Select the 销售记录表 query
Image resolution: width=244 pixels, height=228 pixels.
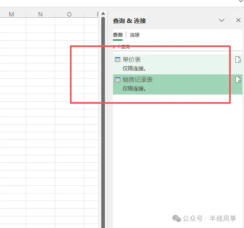point(178,84)
